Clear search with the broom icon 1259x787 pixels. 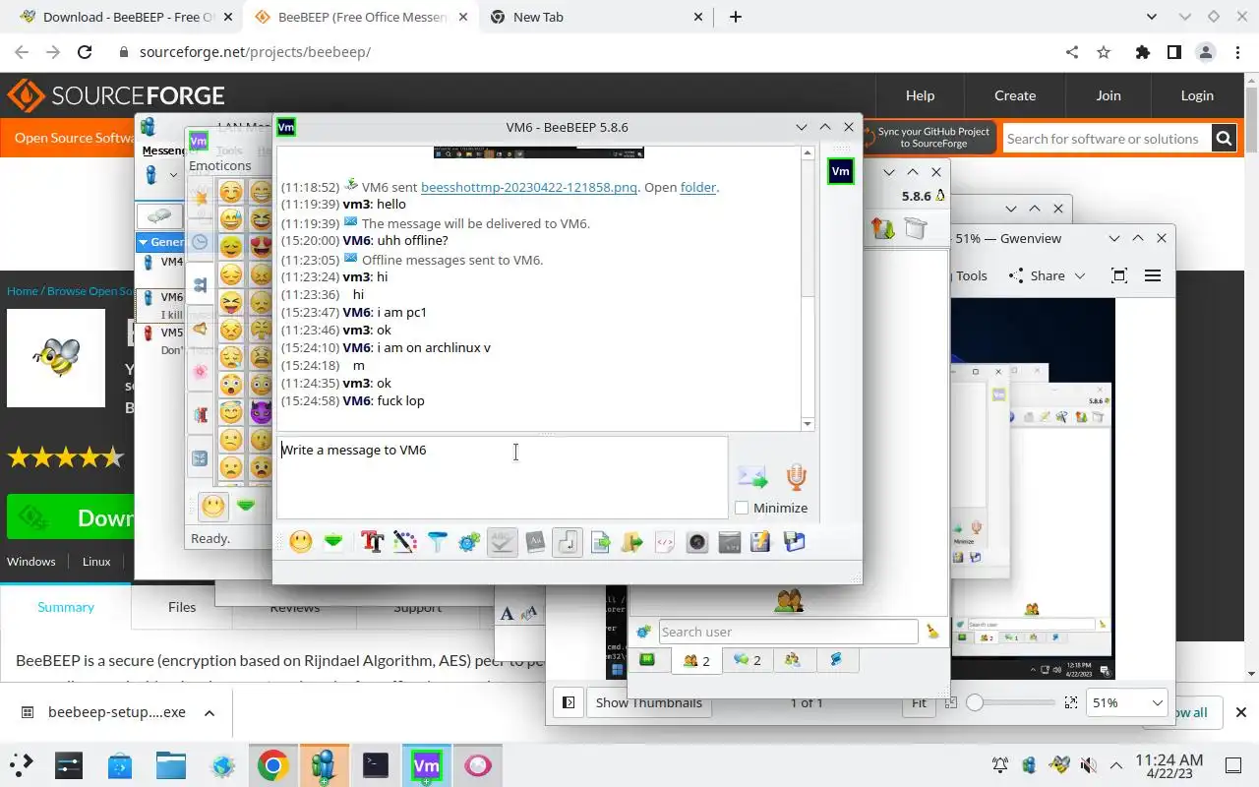pyautogui.click(x=932, y=632)
